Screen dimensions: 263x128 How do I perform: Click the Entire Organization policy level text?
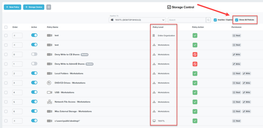coord(166,36)
